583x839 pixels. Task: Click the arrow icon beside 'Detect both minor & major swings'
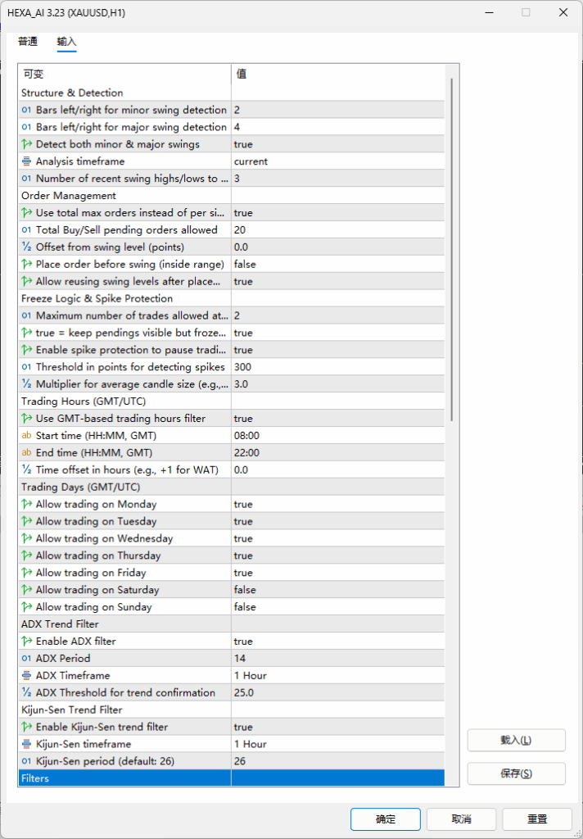tap(26, 144)
